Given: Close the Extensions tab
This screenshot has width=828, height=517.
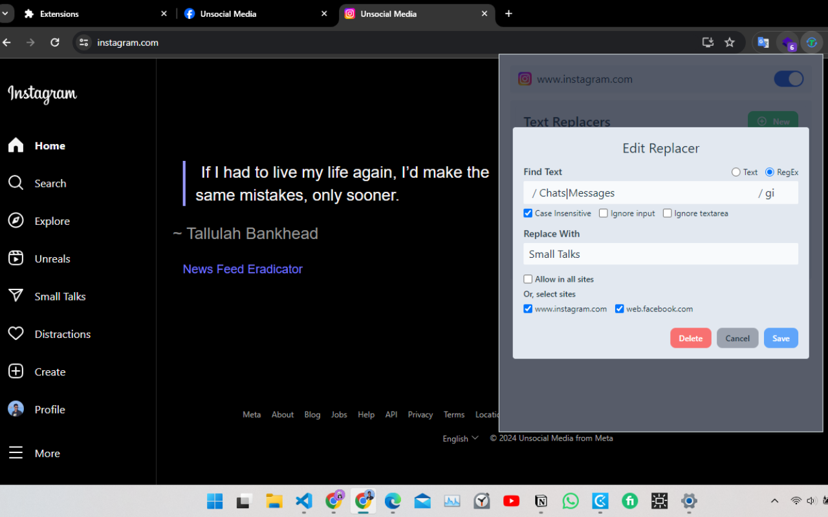Looking at the screenshot, I should click(x=164, y=14).
